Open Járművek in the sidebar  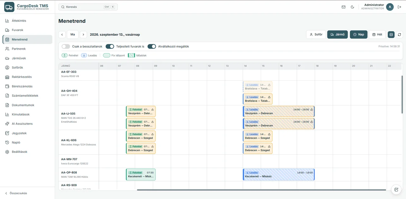coord(27,58)
